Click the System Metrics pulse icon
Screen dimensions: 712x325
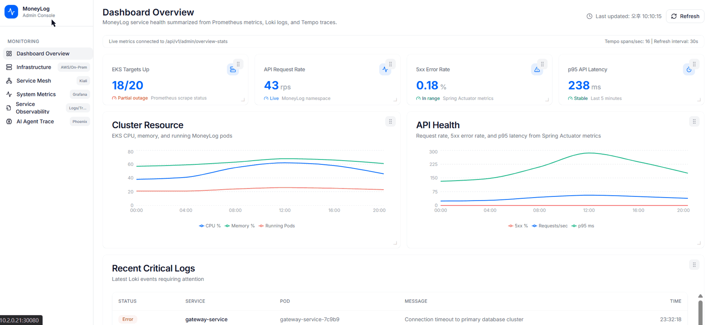point(9,94)
